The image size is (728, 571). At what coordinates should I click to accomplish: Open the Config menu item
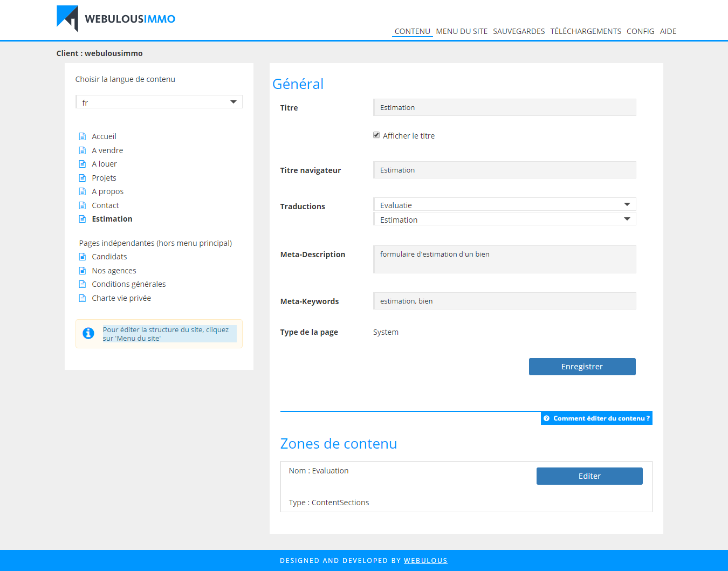tap(640, 31)
